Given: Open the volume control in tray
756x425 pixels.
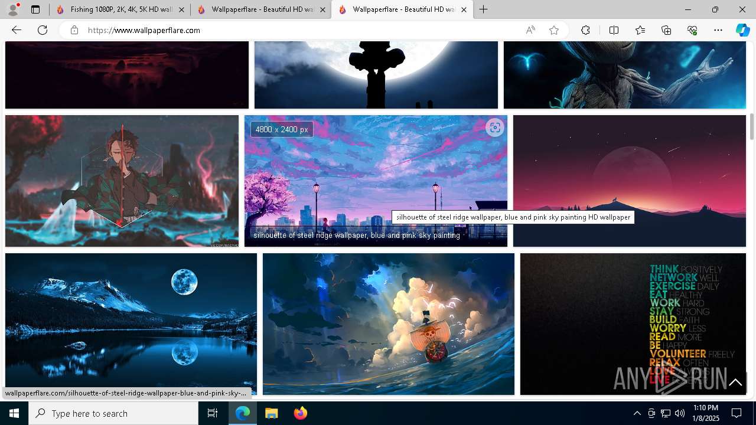Looking at the screenshot, I should tap(680, 413).
